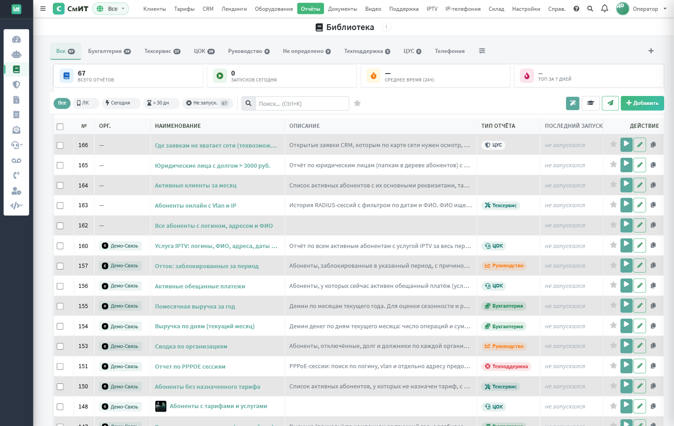Click the thumbnail of report Абоненты с тарифами и услугами
Viewport: 674px width, 426px height.
pyautogui.click(x=160, y=406)
